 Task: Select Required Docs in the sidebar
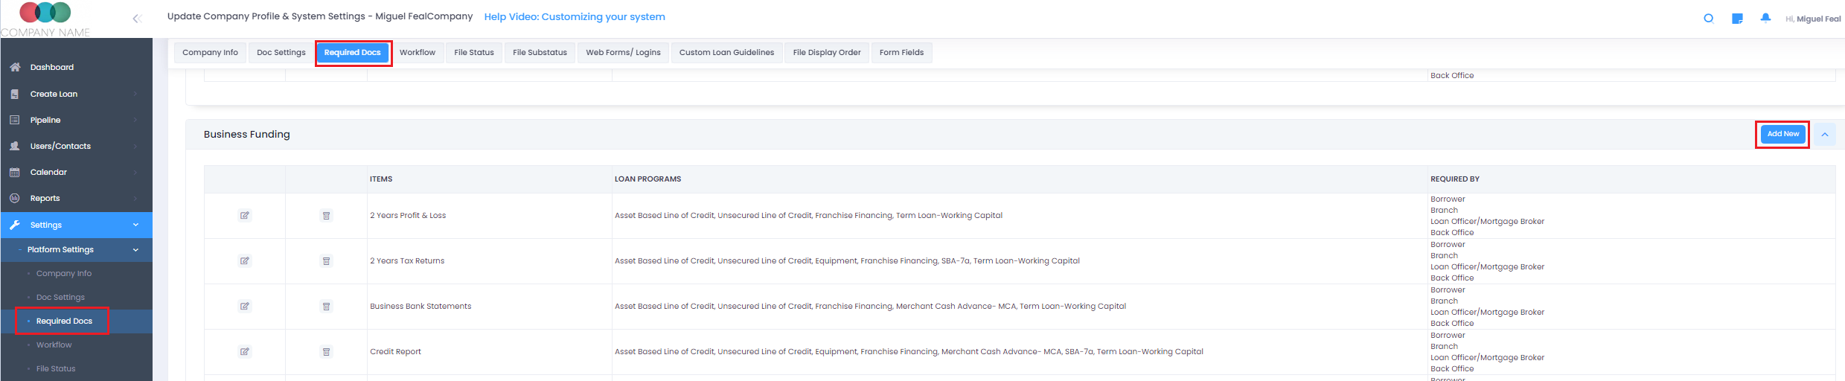(64, 321)
